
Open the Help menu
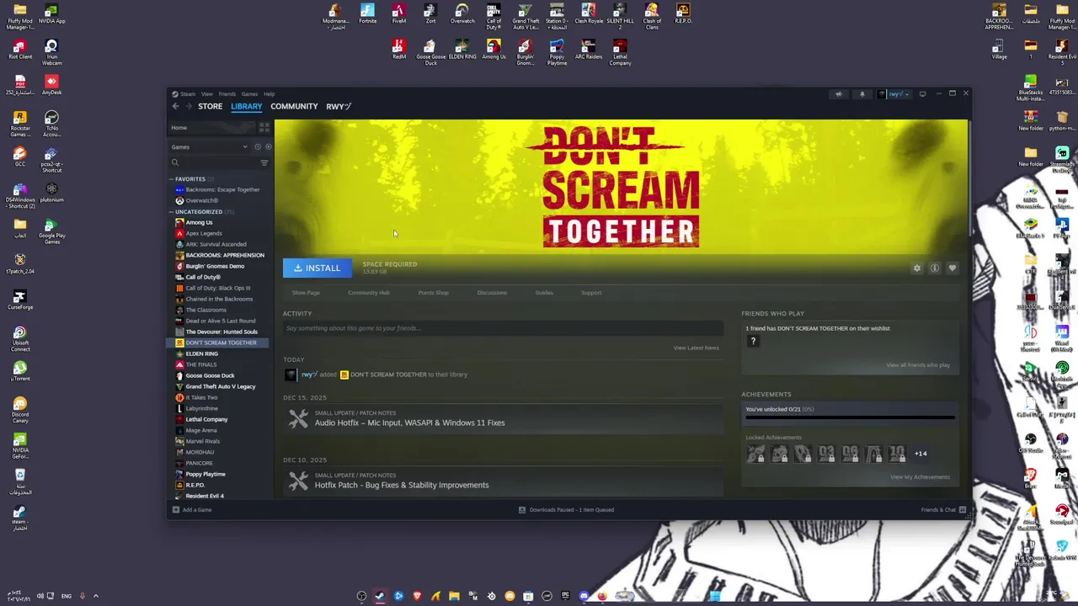click(x=269, y=93)
